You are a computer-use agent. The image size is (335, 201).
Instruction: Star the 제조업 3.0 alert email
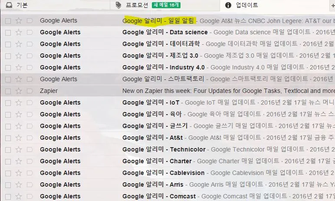pos(19,56)
